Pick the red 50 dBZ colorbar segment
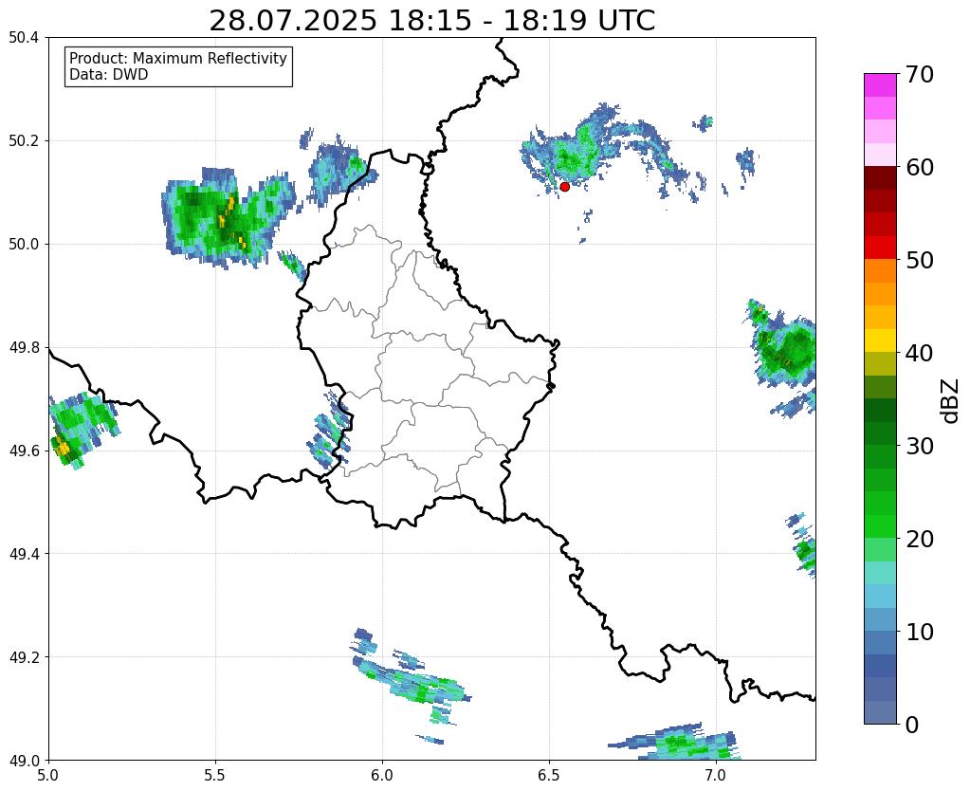Viewport: 970px width, 791px height. tap(880, 248)
